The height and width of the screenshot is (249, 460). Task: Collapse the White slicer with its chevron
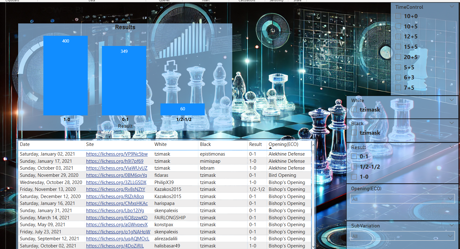click(452, 100)
